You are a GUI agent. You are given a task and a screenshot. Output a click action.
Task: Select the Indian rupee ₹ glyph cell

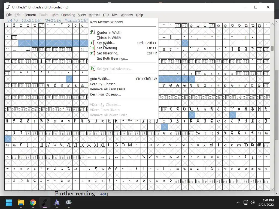[x=218, y=85]
